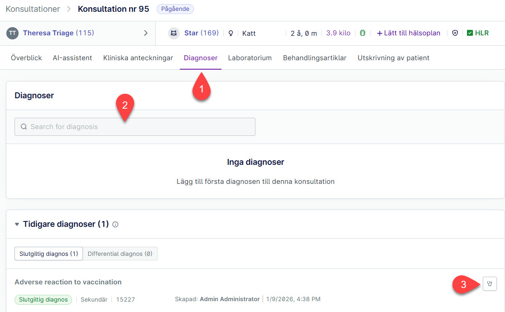
Task: Open Theresa Triage (115) client link
Action: 58,33
